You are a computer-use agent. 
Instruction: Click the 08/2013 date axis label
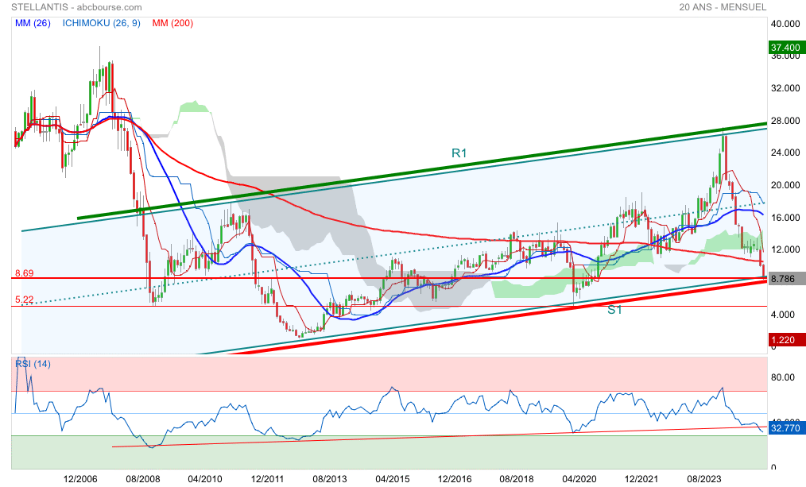click(330, 479)
